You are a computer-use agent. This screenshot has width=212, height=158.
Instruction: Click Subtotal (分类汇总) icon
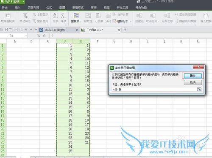coord(167,16)
